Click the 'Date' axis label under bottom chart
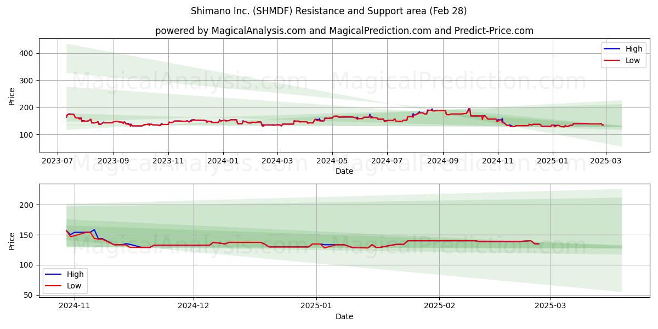 (x=344, y=317)
